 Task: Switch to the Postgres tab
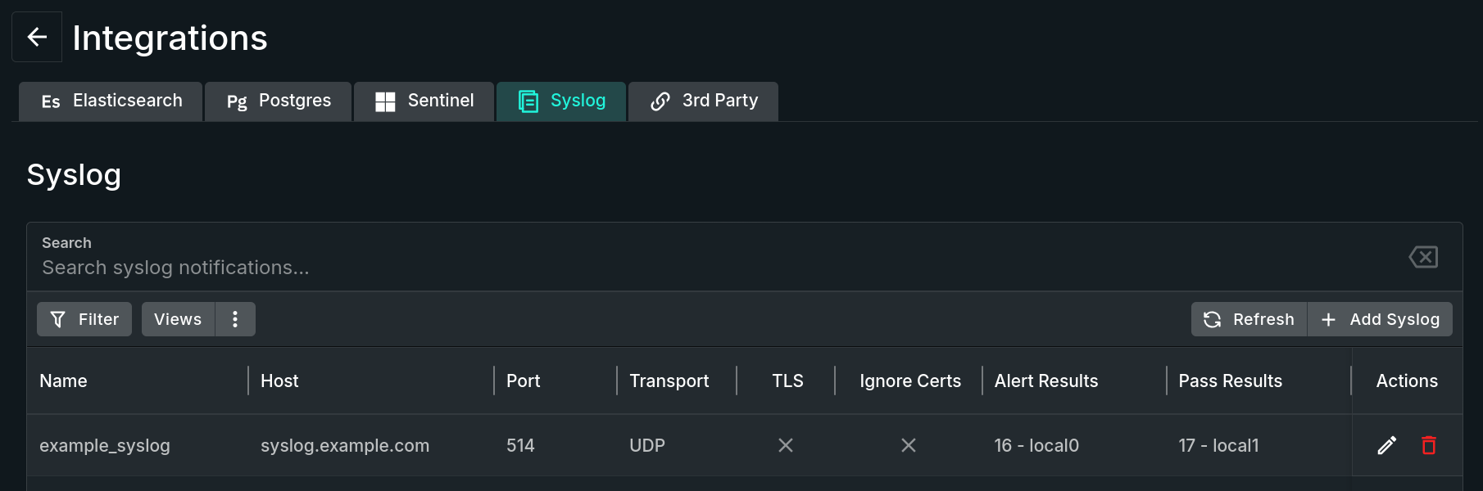(279, 101)
